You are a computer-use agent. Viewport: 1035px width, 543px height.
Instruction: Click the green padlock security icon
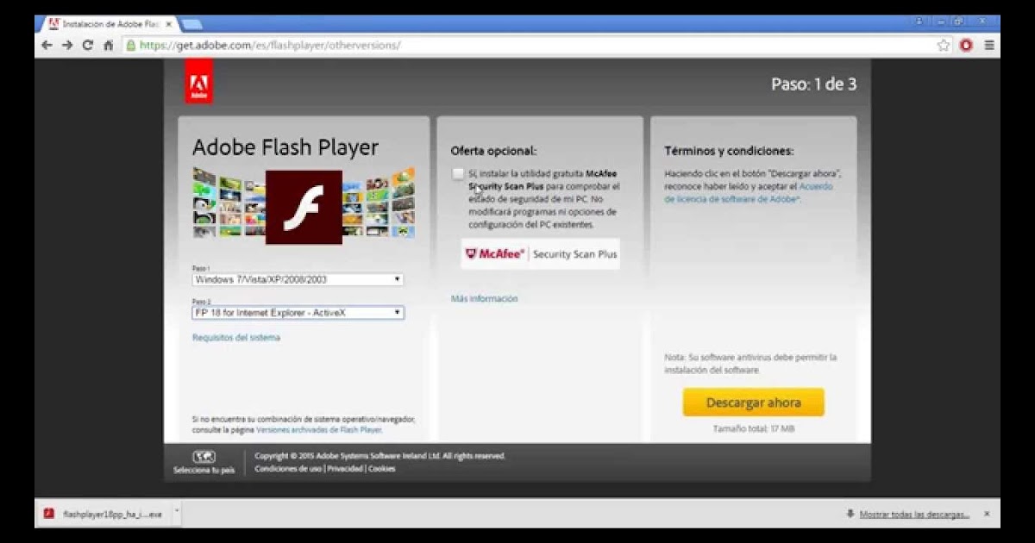click(x=131, y=46)
